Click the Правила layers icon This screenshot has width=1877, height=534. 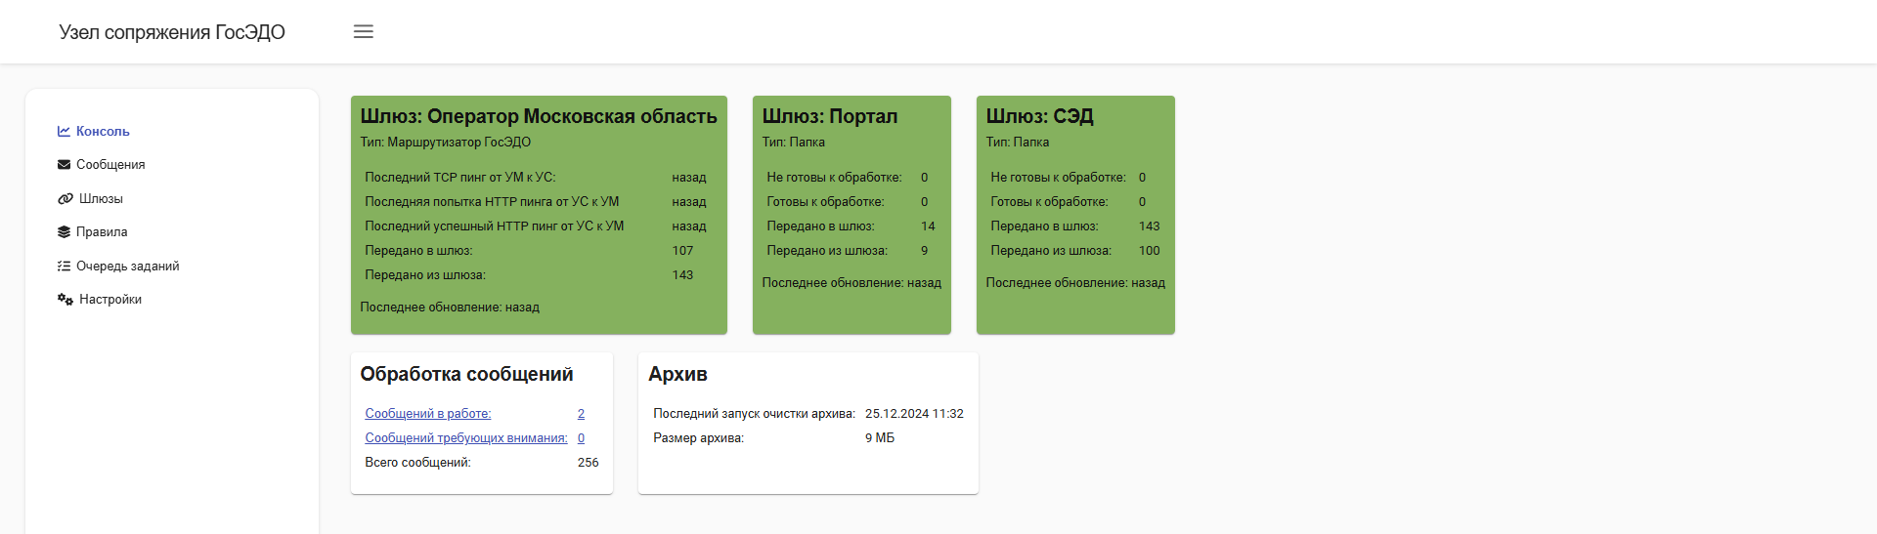click(x=64, y=231)
